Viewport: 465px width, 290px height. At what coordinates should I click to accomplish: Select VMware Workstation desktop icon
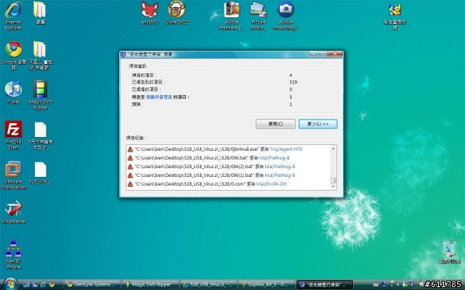point(13,175)
